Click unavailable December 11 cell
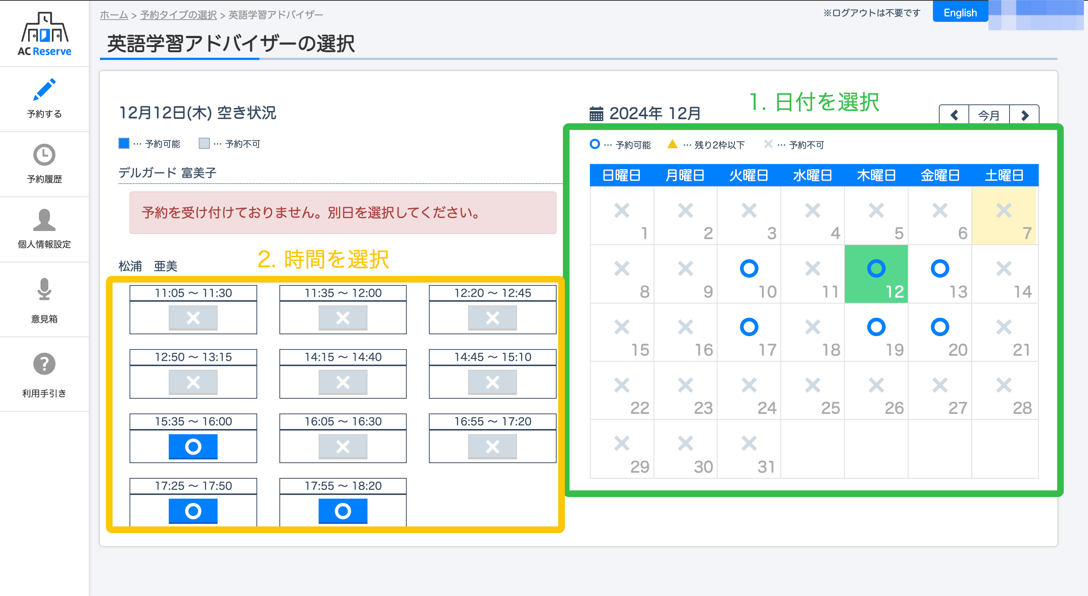Viewport: 1088px width, 596px height. (813, 274)
